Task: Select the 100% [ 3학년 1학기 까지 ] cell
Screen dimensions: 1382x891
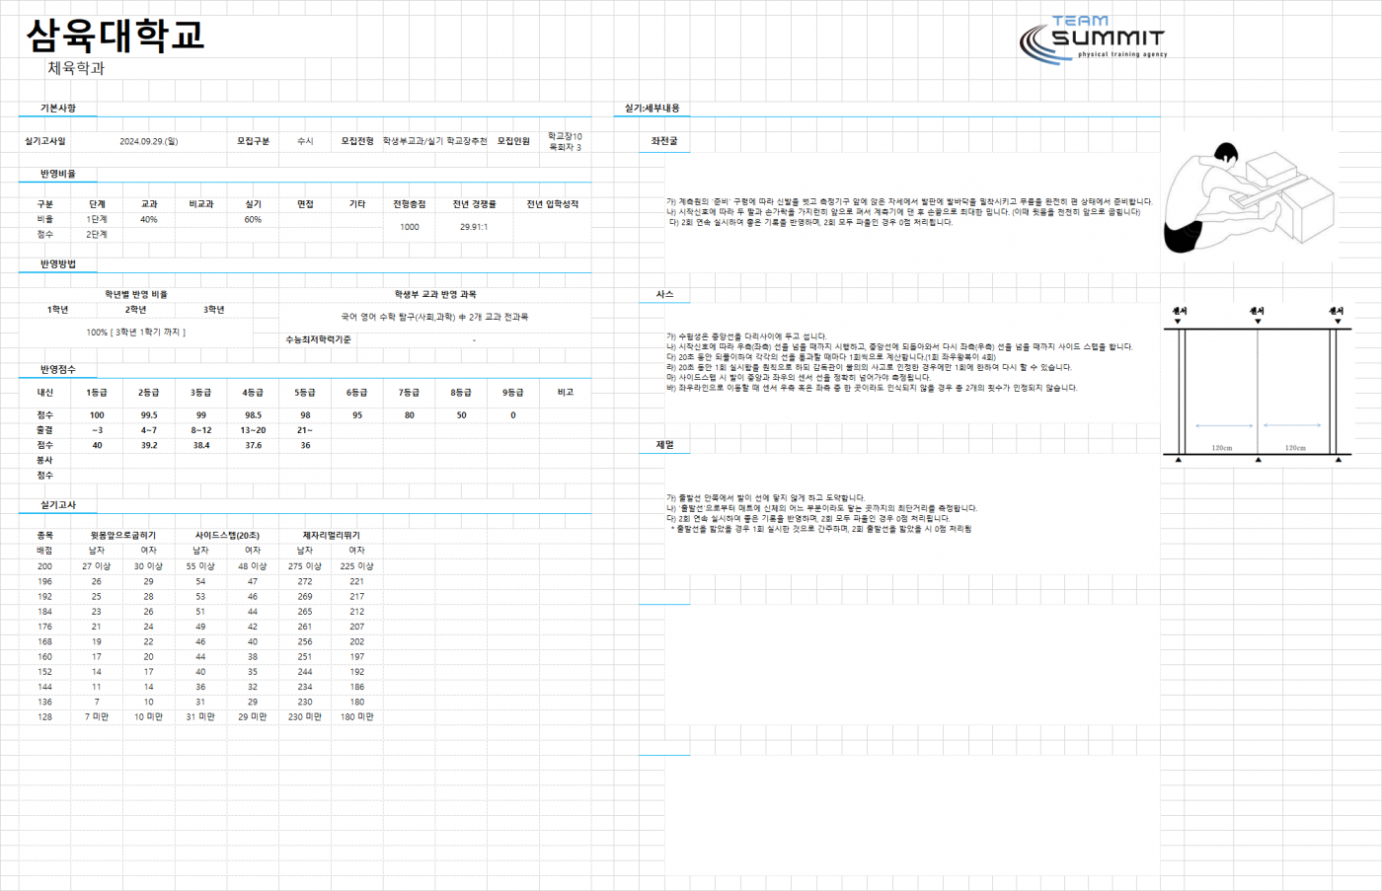Action: point(136,333)
